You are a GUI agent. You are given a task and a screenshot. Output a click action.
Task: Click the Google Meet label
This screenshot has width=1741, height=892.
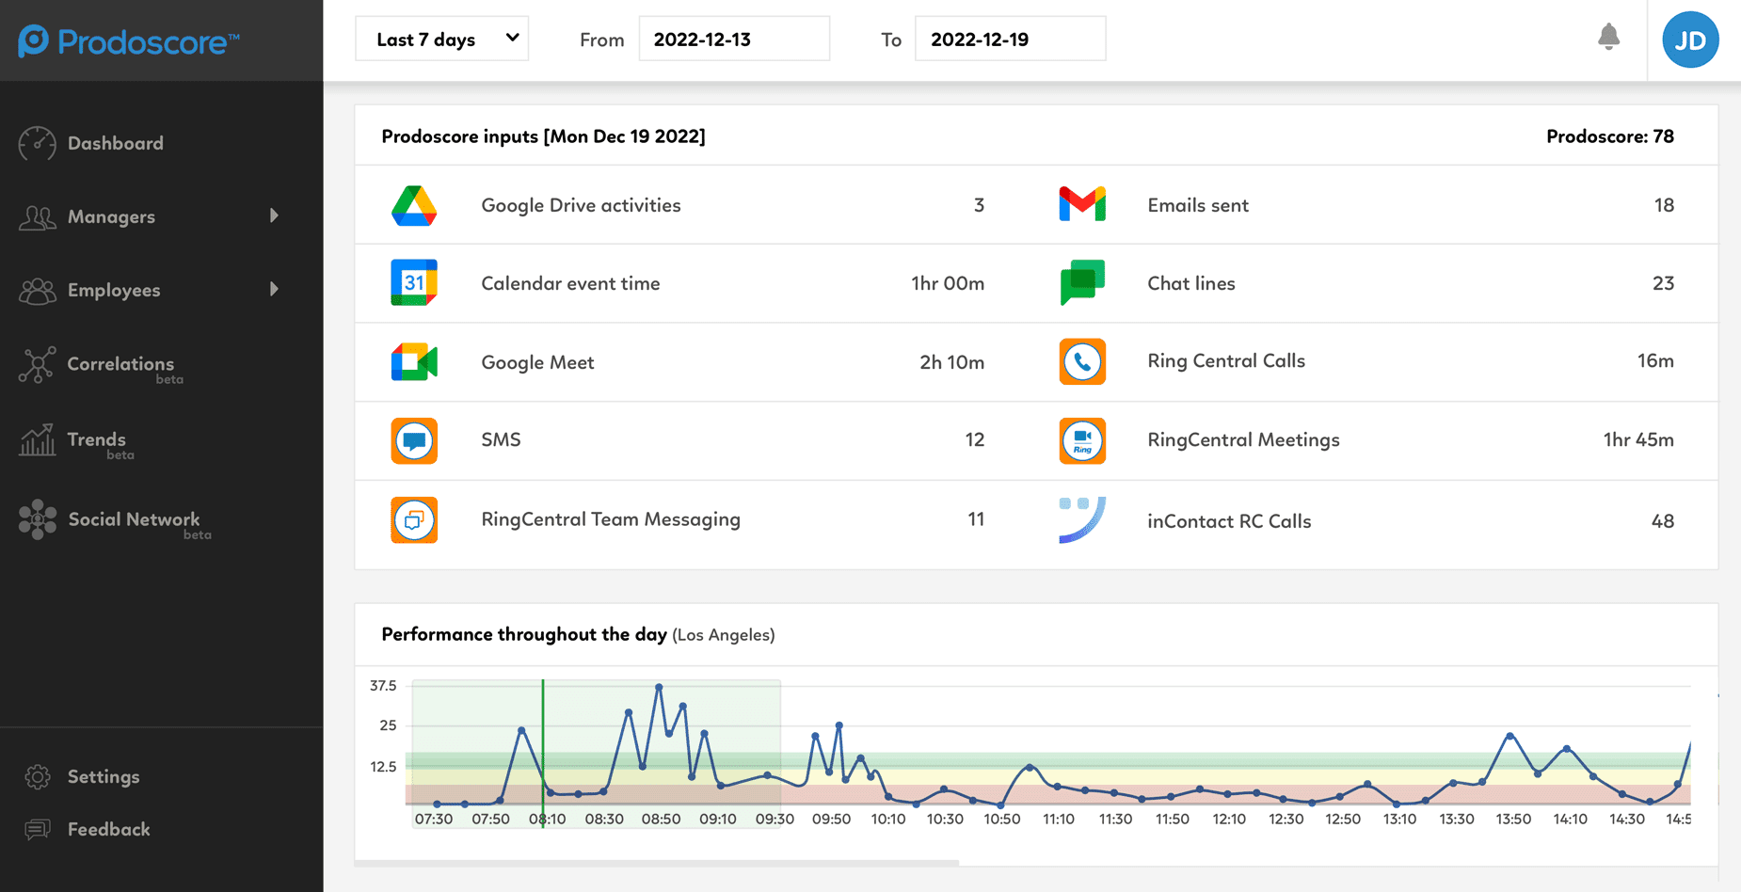pyautogui.click(x=537, y=362)
